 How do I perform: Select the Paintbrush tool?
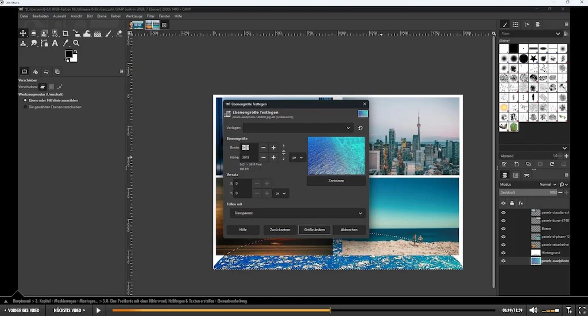tap(109, 33)
